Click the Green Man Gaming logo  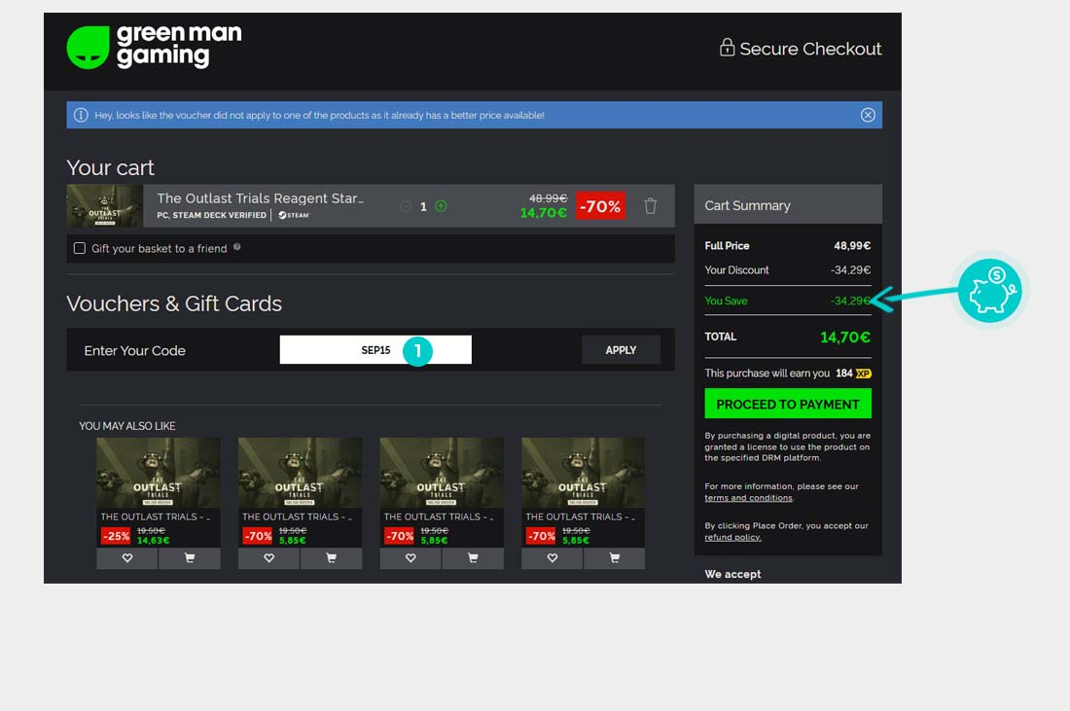(x=154, y=47)
